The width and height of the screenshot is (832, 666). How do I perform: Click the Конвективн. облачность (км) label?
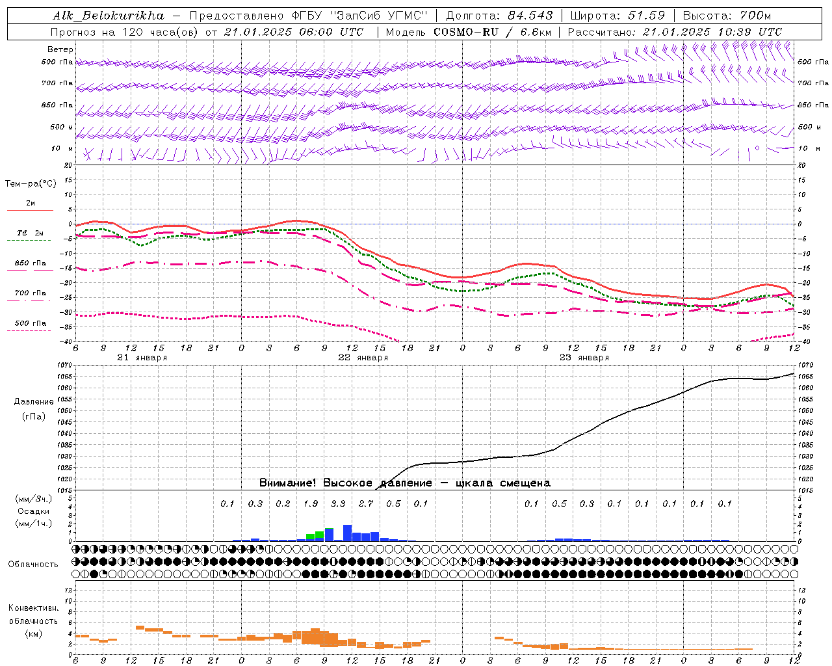[33, 620]
